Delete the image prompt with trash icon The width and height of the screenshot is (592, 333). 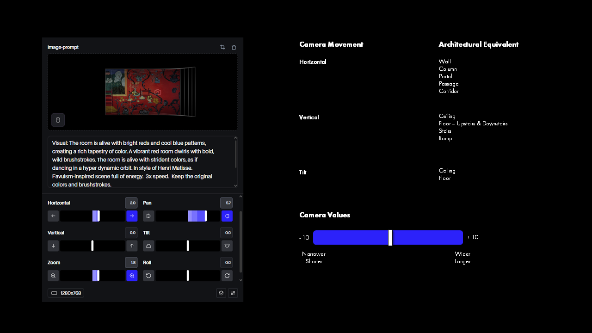click(x=234, y=47)
